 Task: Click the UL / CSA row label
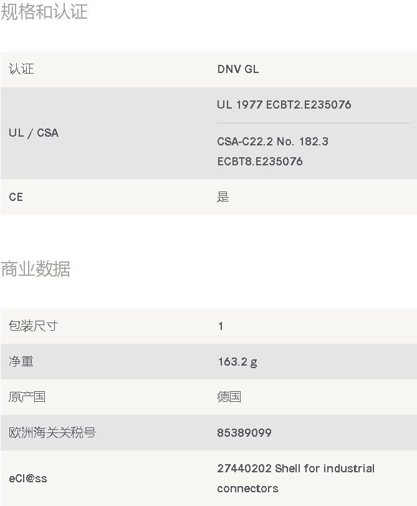(34, 133)
